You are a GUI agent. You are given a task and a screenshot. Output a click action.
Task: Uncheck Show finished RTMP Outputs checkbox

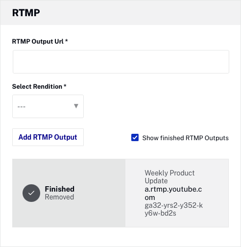click(x=135, y=138)
